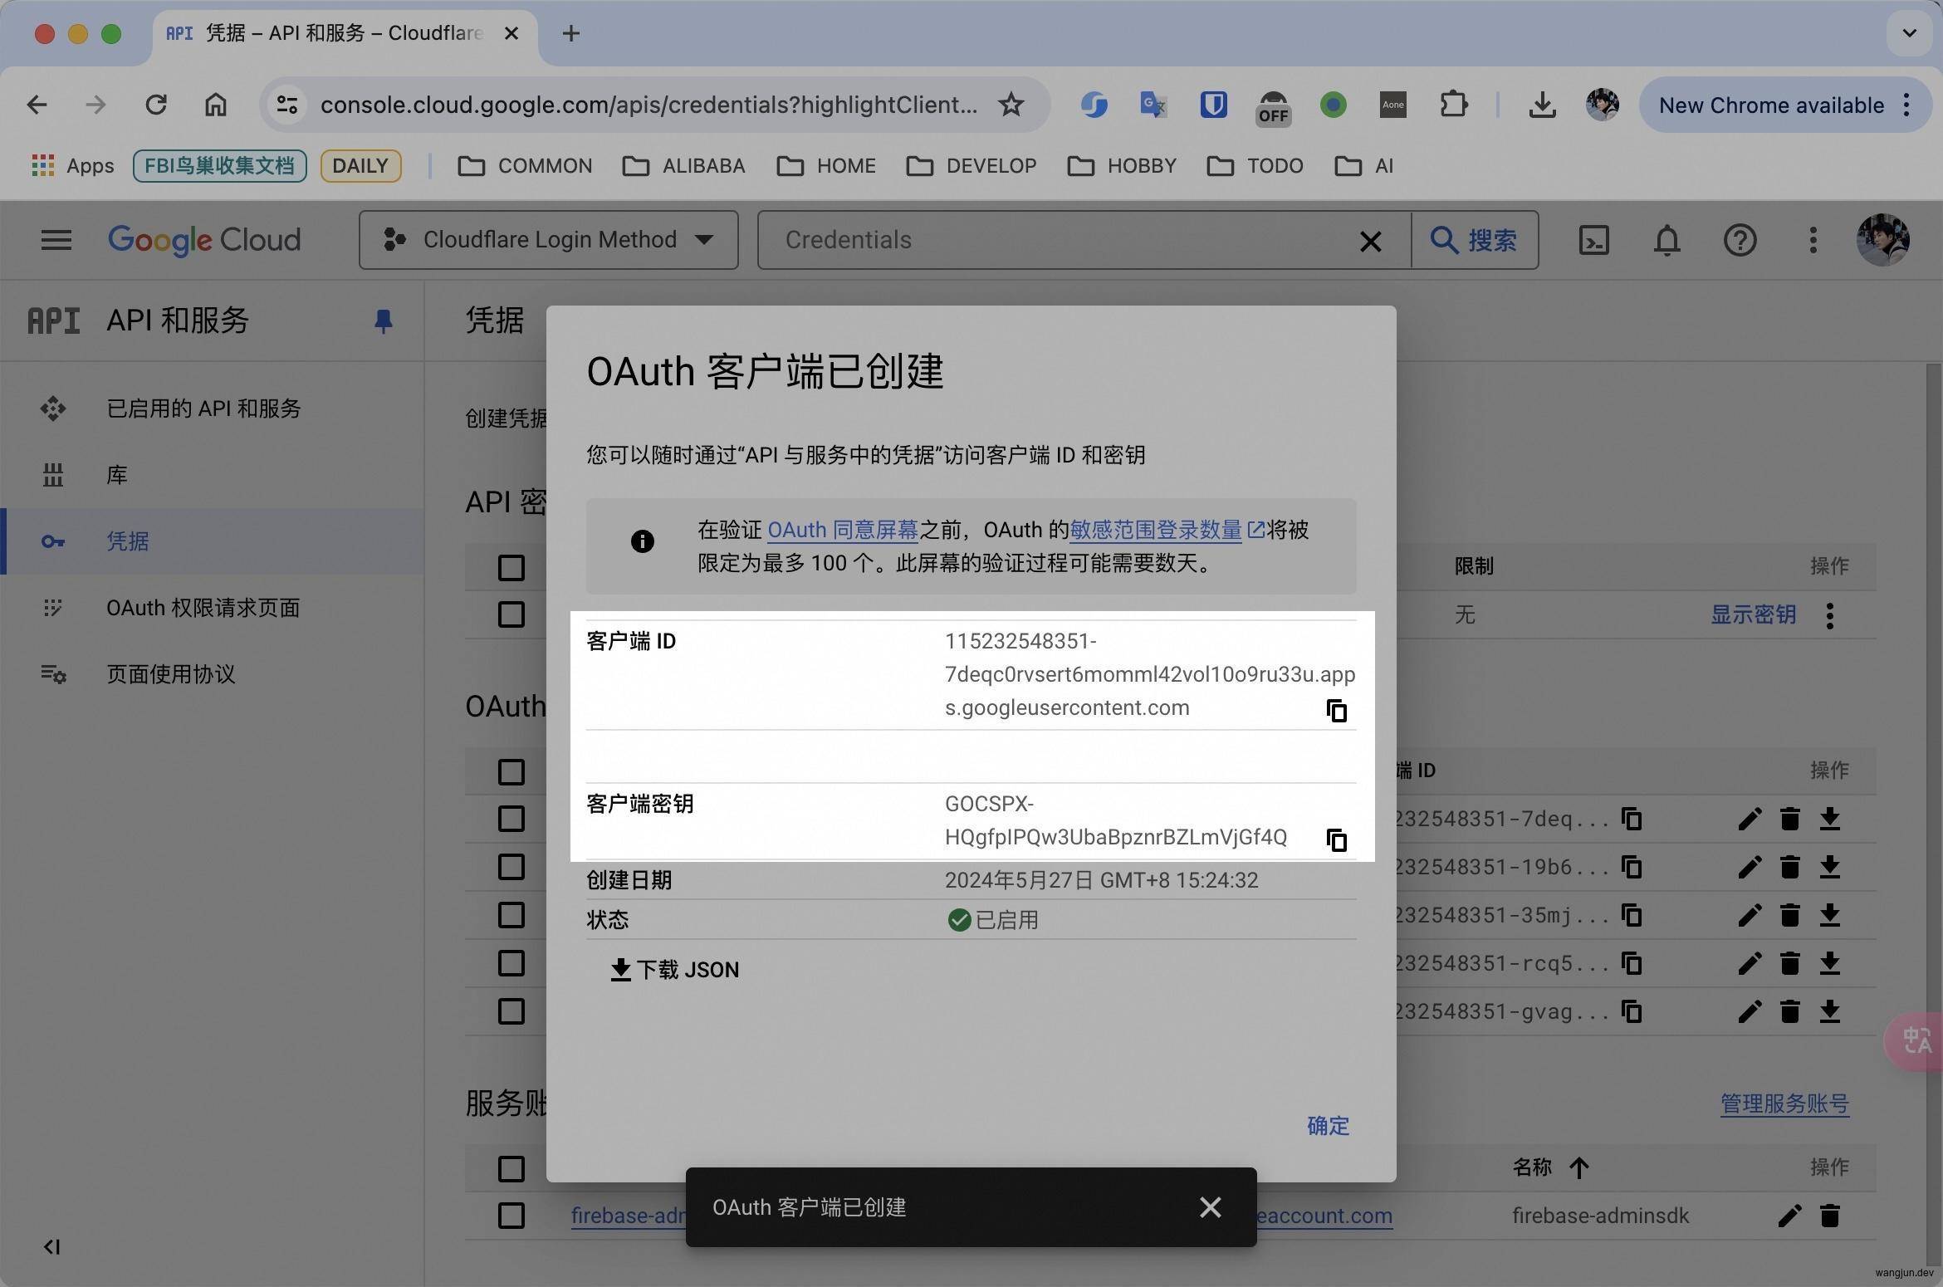This screenshot has height=1287, width=1943.
Task: Tick the select-all checkbox in OAuth clients header
Action: (x=511, y=771)
